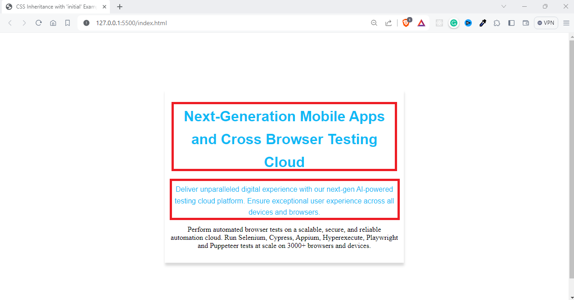Toggle the browser sidebar panel
574x300 pixels.
tap(511, 23)
